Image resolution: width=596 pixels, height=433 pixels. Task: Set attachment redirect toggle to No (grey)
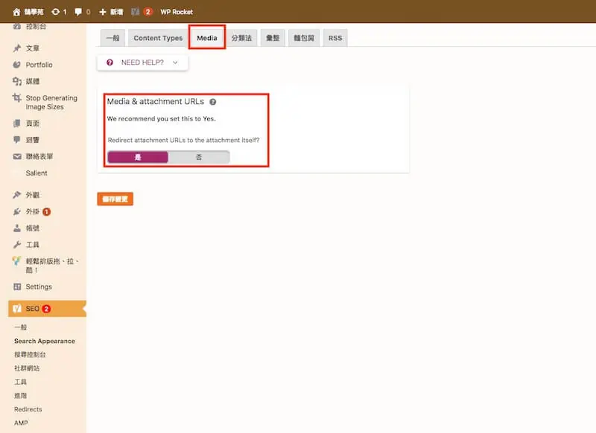click(199, 157)
